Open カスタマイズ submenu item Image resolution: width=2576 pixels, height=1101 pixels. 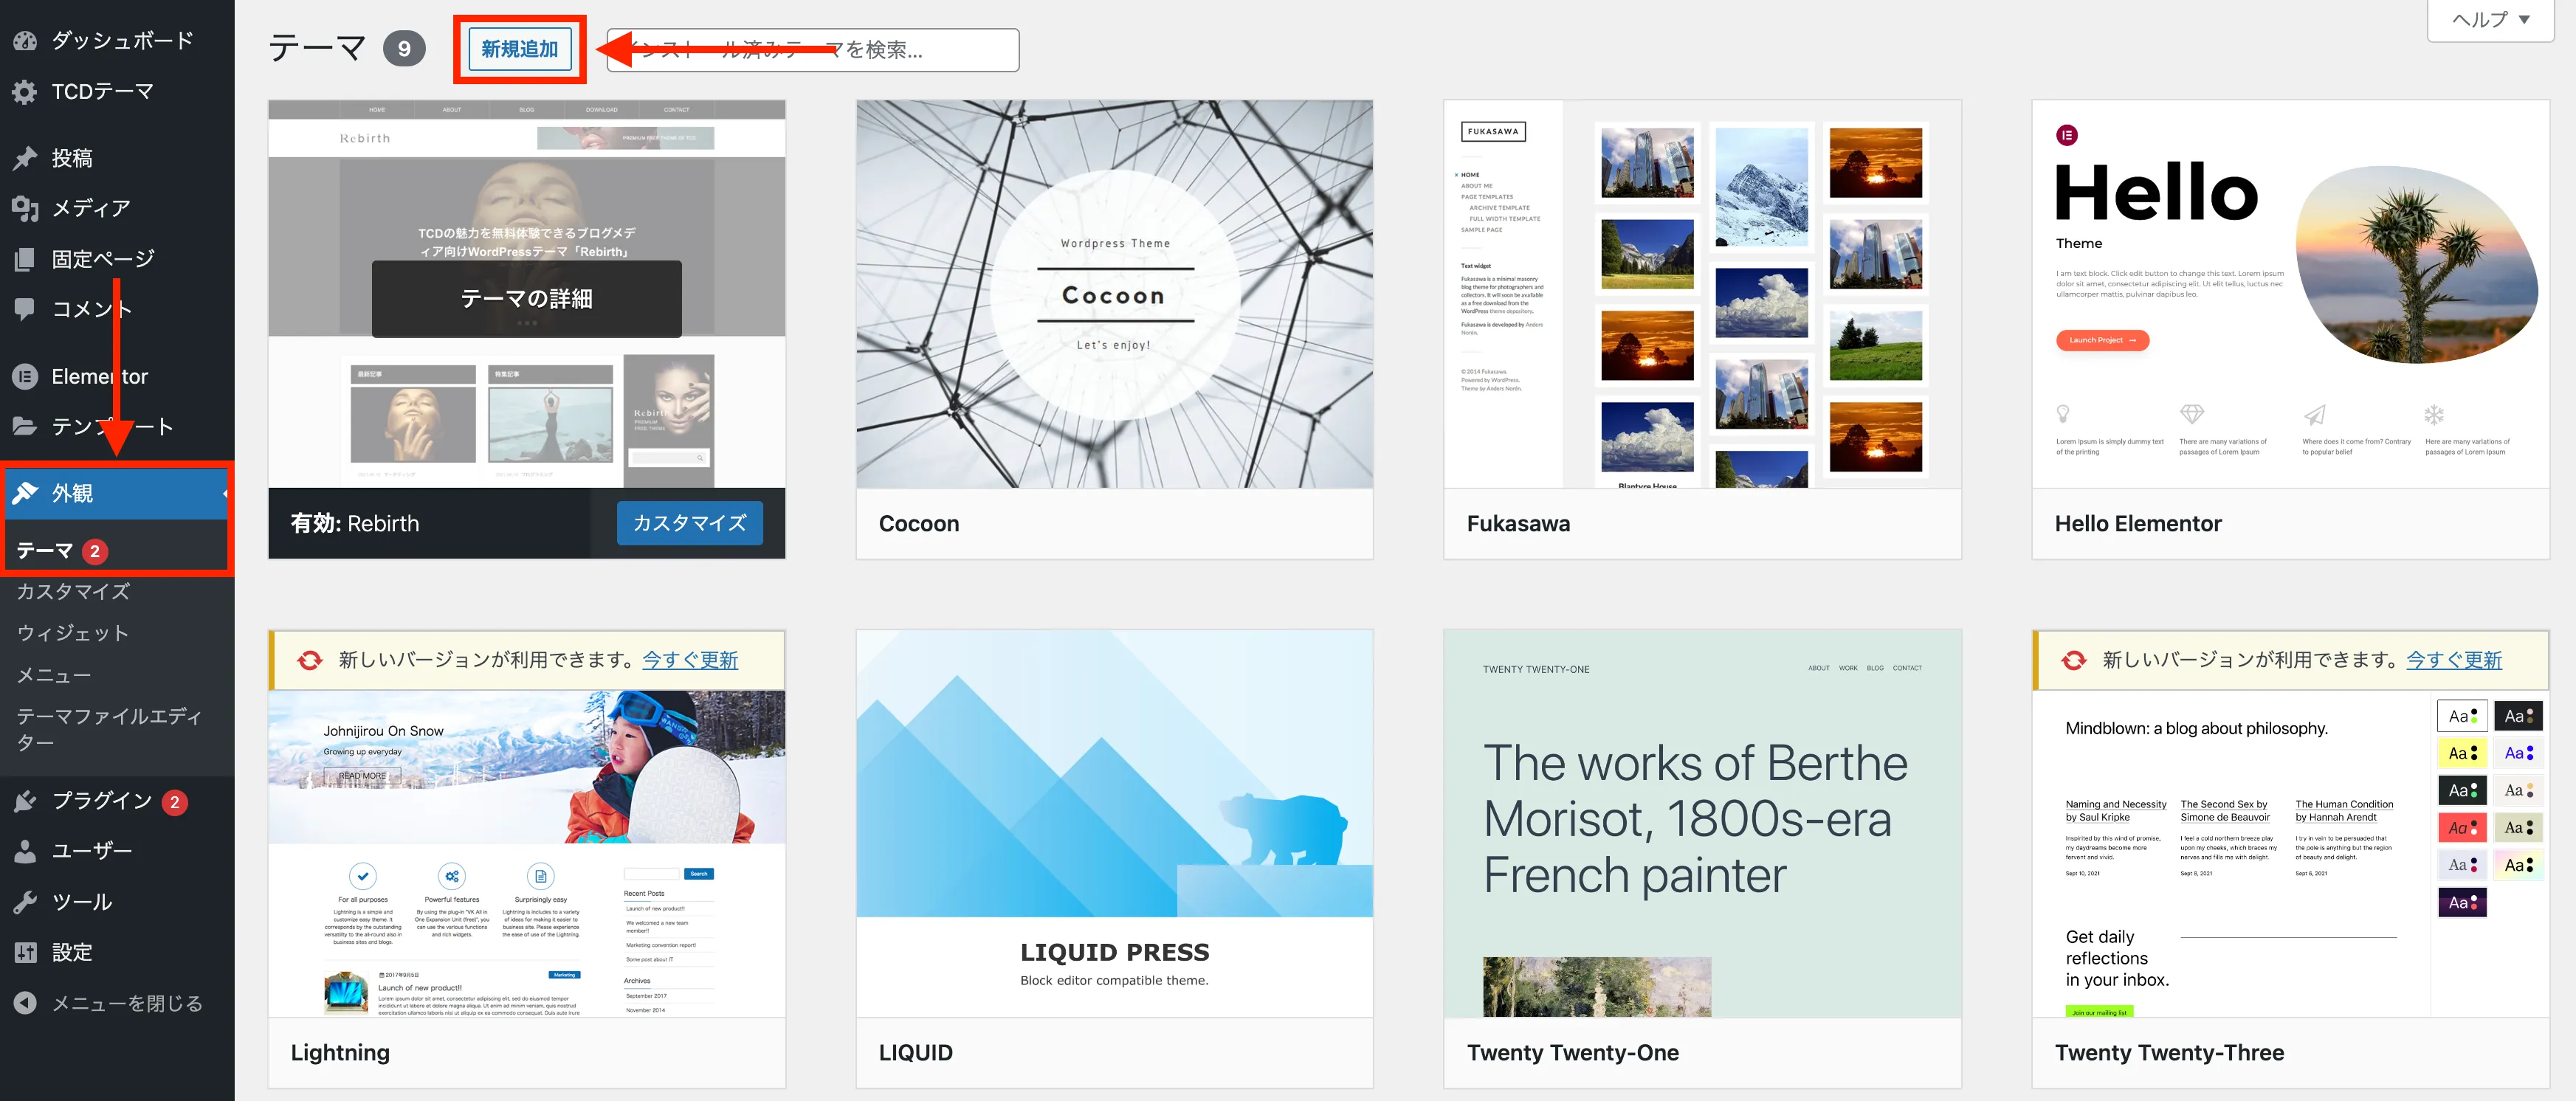click(73, 592)
